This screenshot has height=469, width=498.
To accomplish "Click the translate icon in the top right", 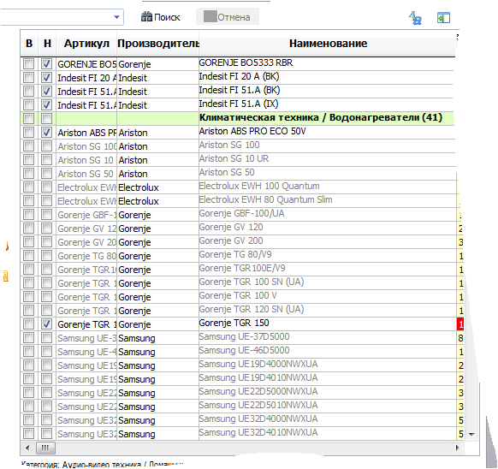I will pyautogui.click(x=415, y=18).
